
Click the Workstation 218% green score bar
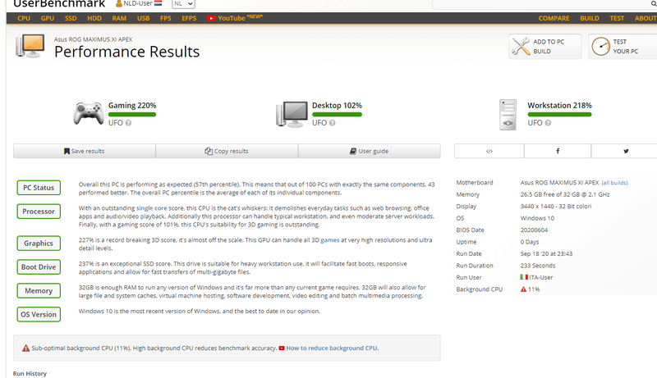pyautogui.click(x=559, y=114)
